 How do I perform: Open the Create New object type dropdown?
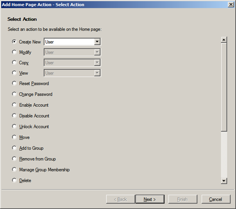pos(97,42)
